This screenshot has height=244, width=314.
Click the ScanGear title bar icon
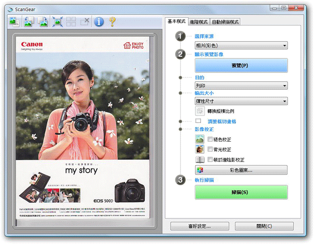pyautogui.click(x=10, y=9)
